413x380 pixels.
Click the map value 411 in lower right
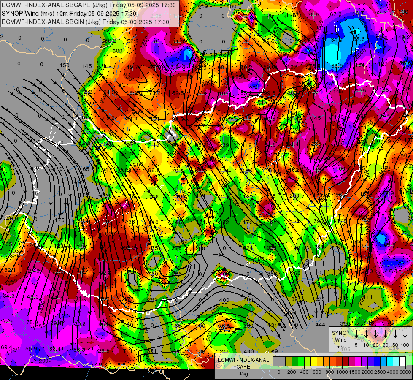point(368,297)
